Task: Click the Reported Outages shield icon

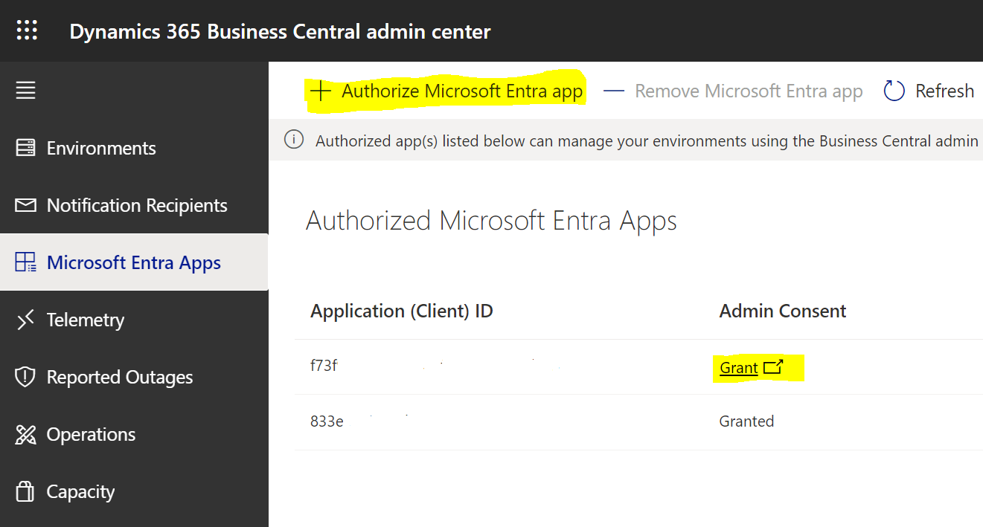Action: (26, 377)
